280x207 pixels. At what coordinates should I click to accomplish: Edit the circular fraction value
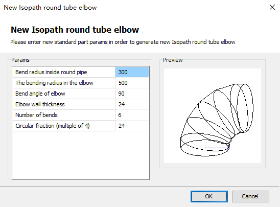[132, 126]
